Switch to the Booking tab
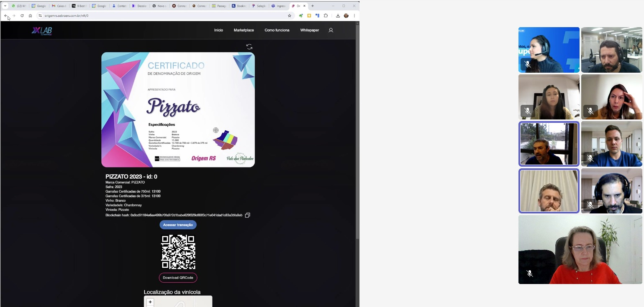Image resolution: width=644 pixels, height=307 pixels. pyautogui.click(x=240, y=6)
